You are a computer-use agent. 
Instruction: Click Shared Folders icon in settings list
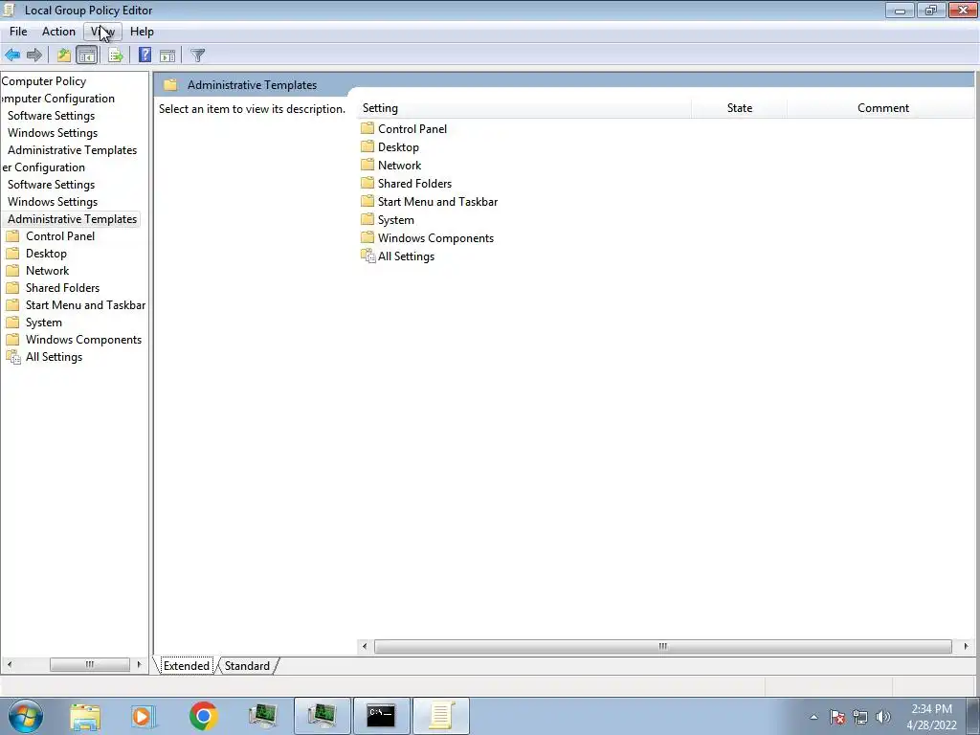[367, 183]
